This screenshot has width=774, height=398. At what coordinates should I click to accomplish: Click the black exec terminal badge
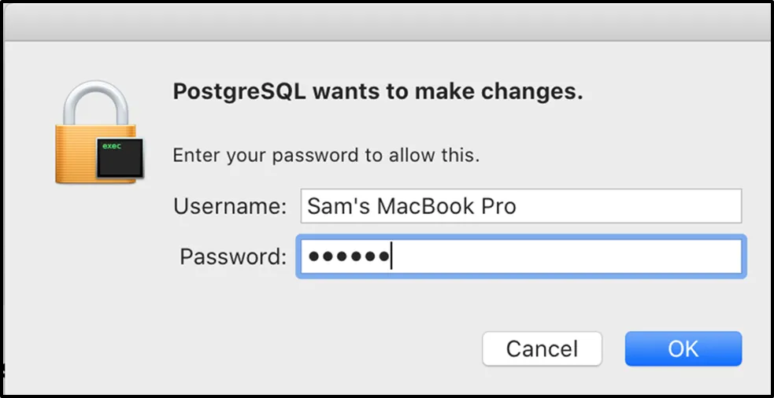[119, 159]
